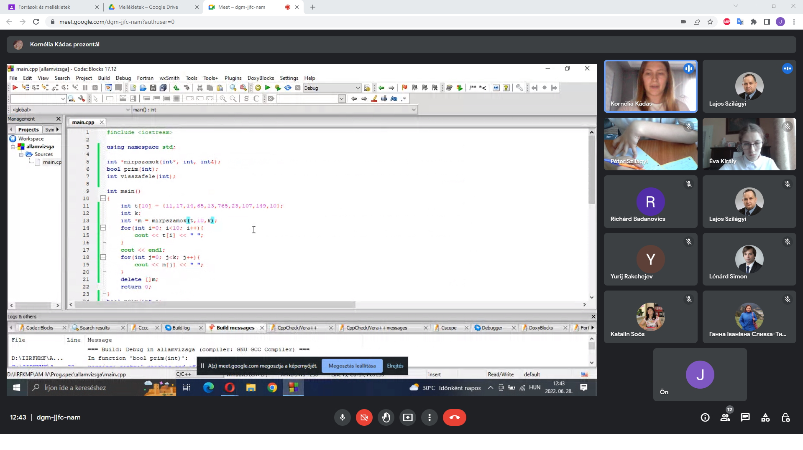This screenshot has height=450, width=803.
Task: Click Kornélia Kádas video tile
Action: (650, 86)
